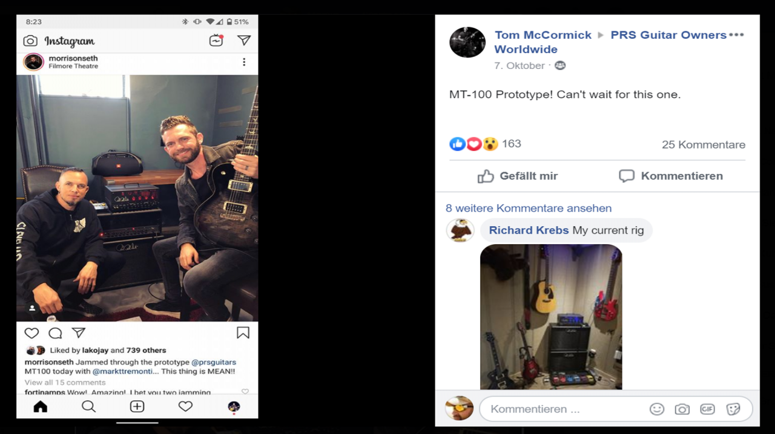The image size is (775, 434).
Task: Expand 8 weitere Kommentare ansehen
Action: click(x=529, y=208)
